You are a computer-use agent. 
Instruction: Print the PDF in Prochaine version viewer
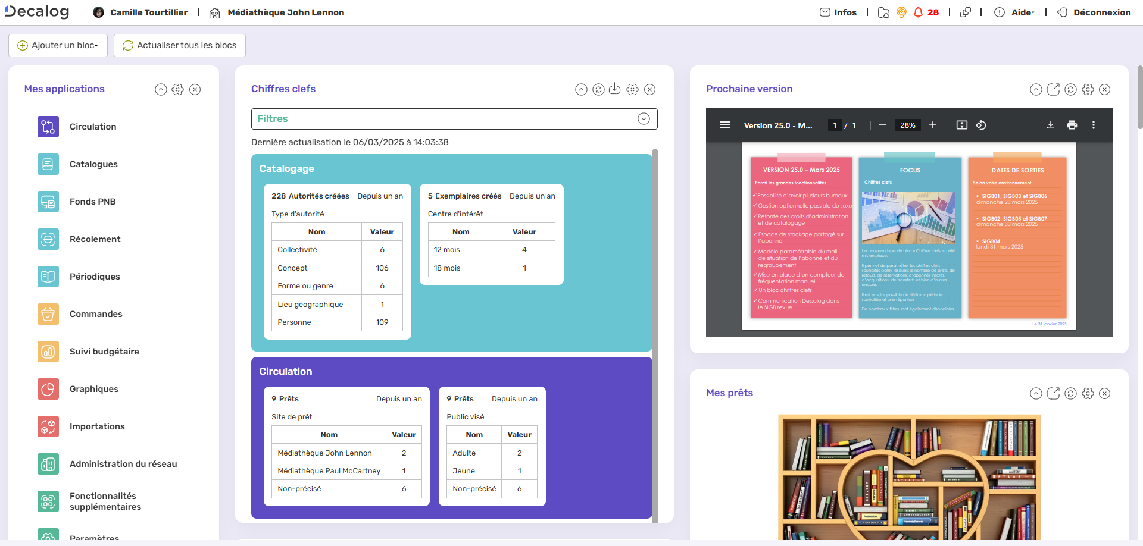coord(1072,125)
